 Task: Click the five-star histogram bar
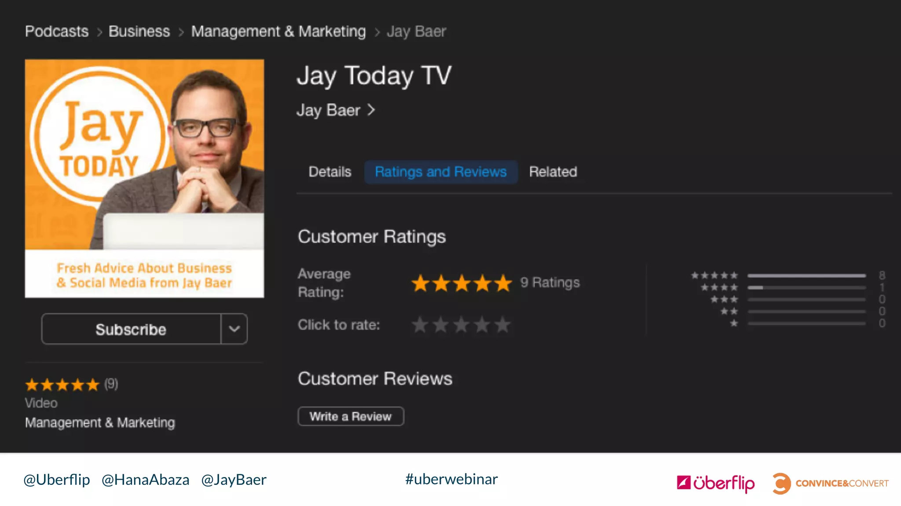pyautogui.click(x=807, y=275)
